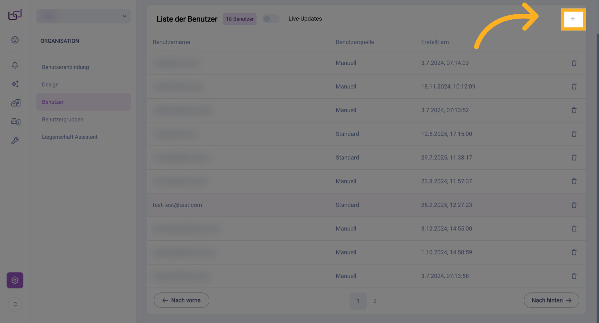Click the Nach hinten button

(x=551, y=300)
